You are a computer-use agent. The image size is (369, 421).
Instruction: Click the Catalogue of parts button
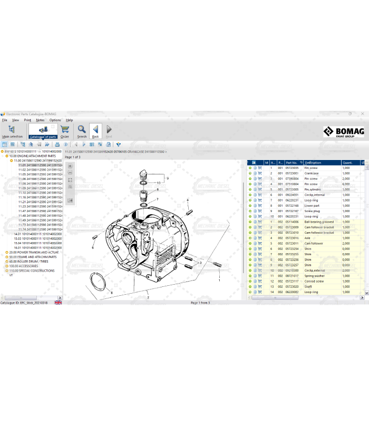coord(43,131)
